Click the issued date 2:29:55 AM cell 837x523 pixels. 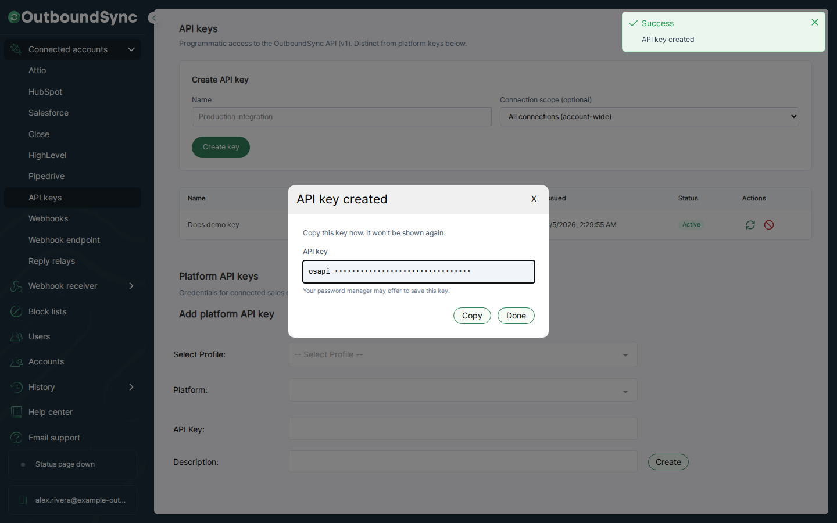[x=583, y=225]
